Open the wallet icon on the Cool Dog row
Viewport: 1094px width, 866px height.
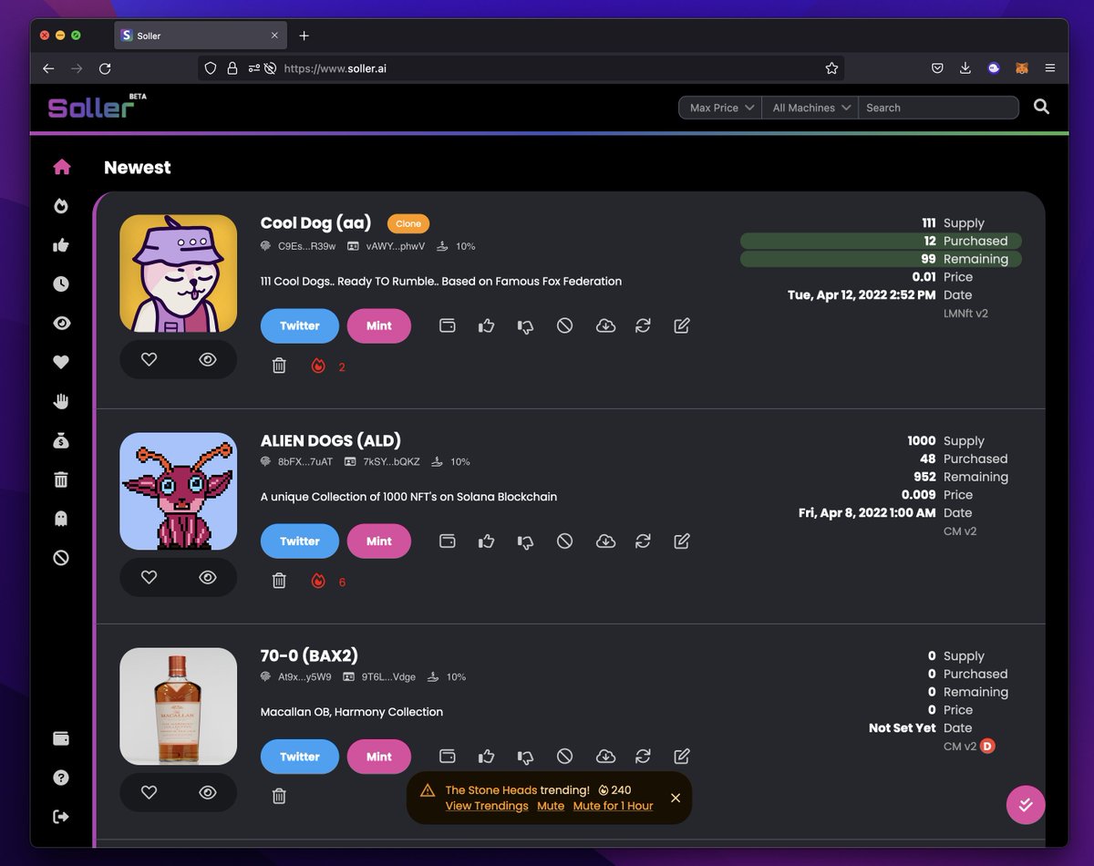[448, 325]
